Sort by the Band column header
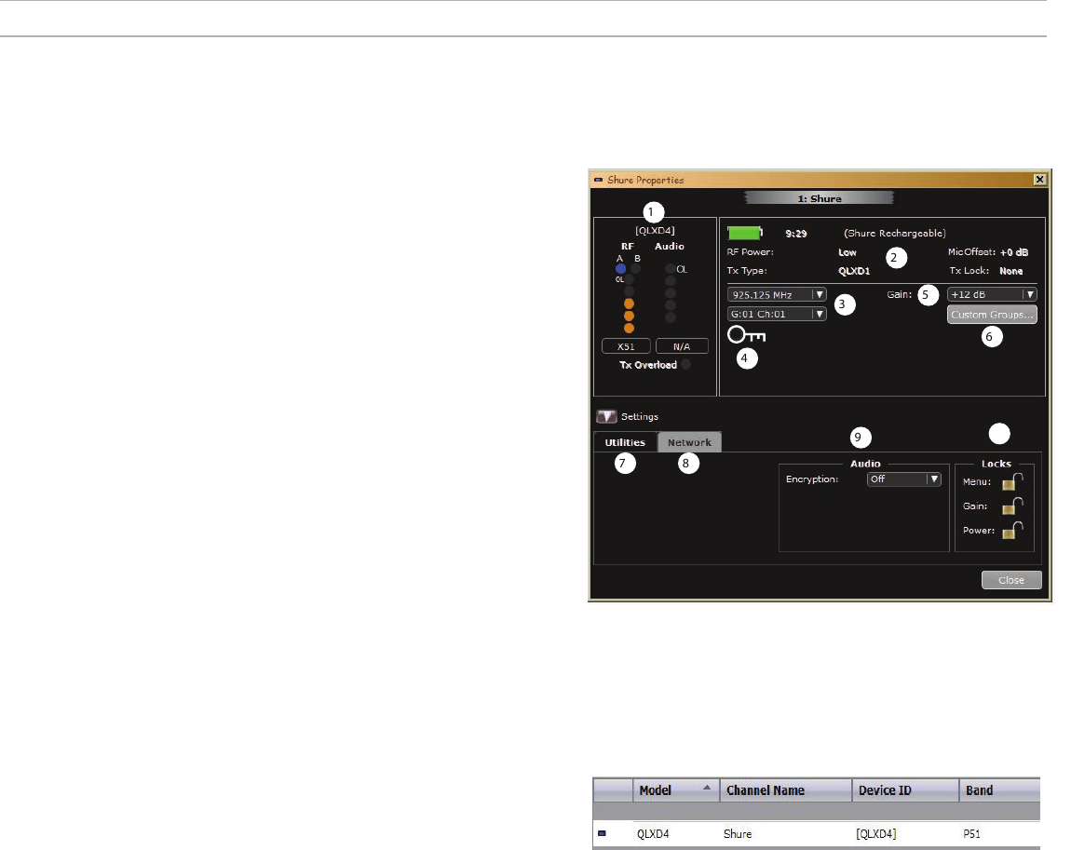 [x=1000, y=789]
